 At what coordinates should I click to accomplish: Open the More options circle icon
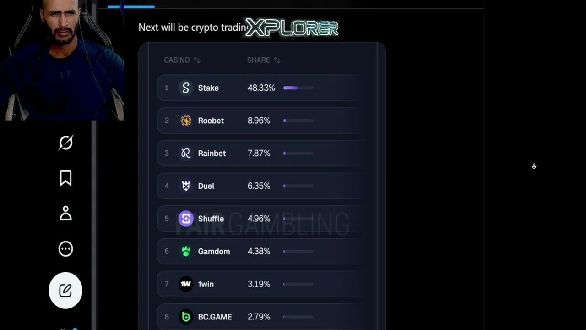pos(65,249)
